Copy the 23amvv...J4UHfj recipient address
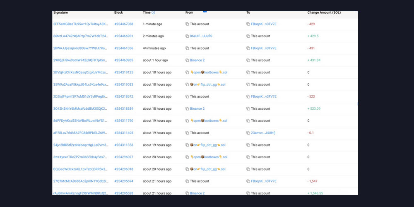 coord(248,133)
